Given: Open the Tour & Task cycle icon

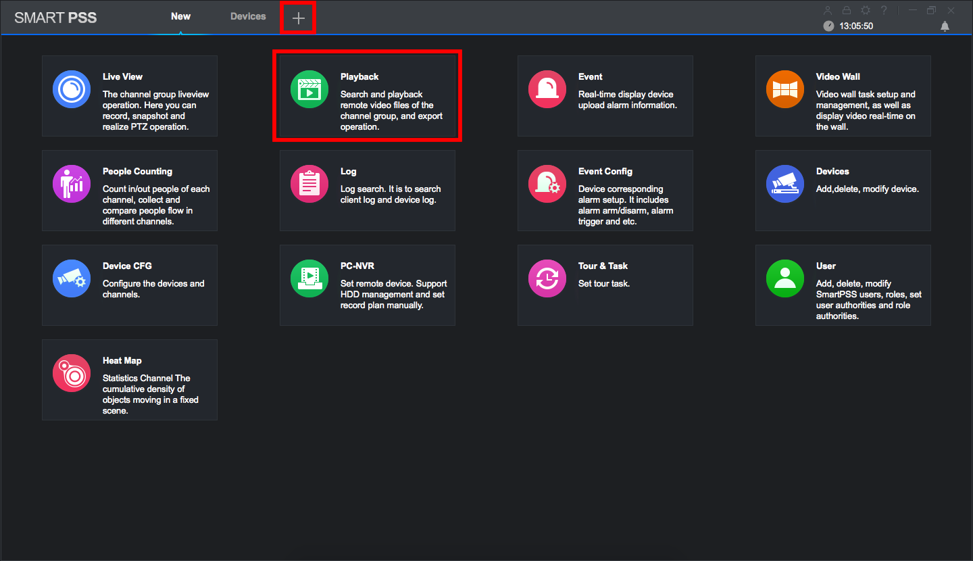Looking at the screenshot, I should pos(547,278).
